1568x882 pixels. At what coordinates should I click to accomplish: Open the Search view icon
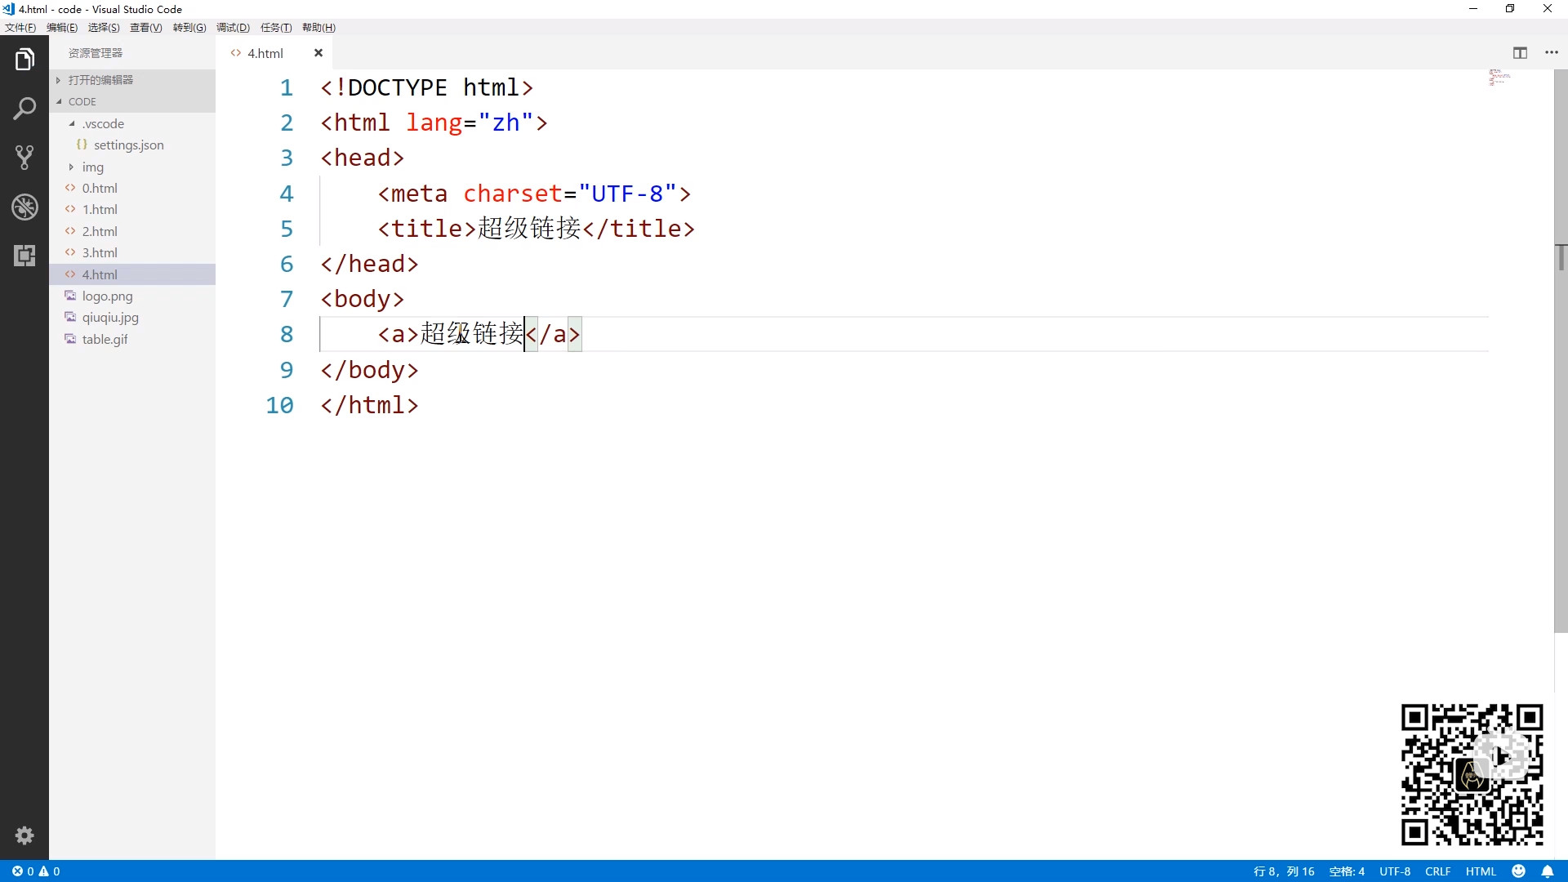(x=24, y=108)
